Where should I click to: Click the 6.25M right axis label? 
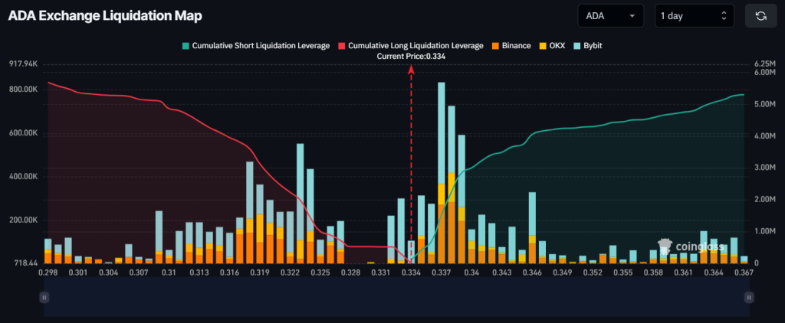pyautogui.click(x=764, y=64)
